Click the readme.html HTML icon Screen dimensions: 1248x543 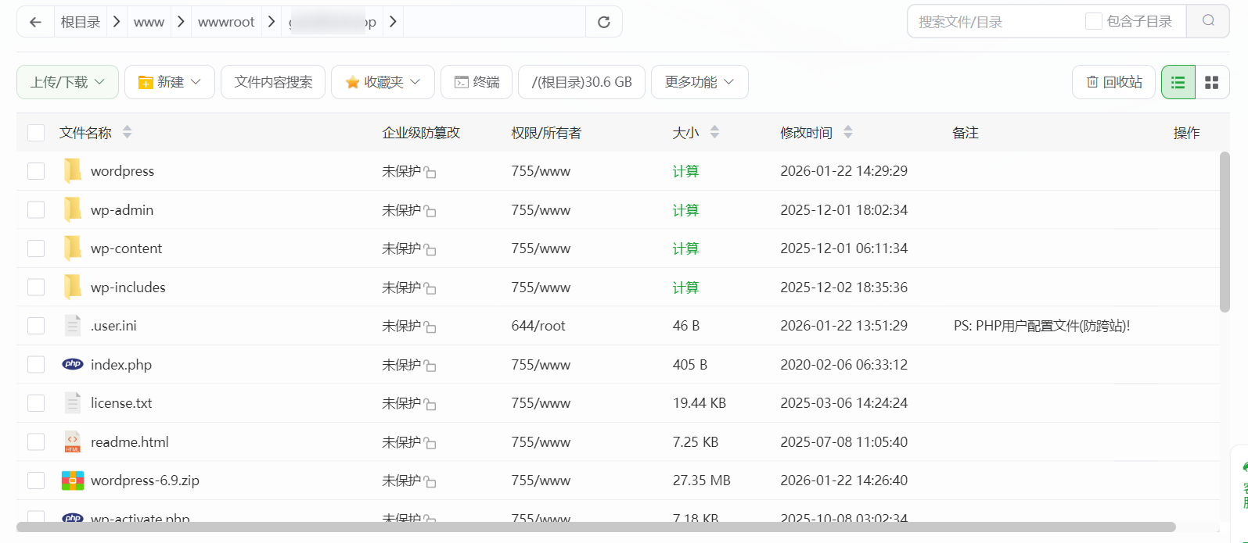(73, 441)
